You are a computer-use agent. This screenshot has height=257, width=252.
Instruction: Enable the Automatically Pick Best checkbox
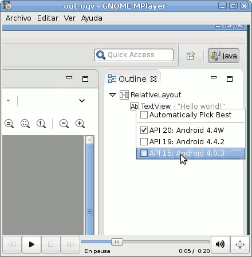(x=144, y=115)
